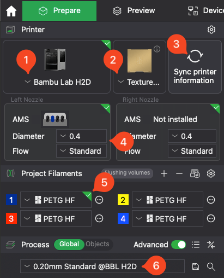The image size is (224, 278).
Task: Search process settings magnifier icon
Action: pos(211,267)
